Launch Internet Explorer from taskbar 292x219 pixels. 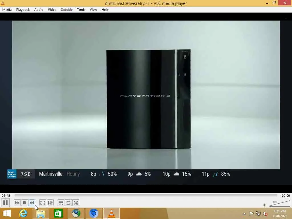pyautogui.click(x=23, y=213)
